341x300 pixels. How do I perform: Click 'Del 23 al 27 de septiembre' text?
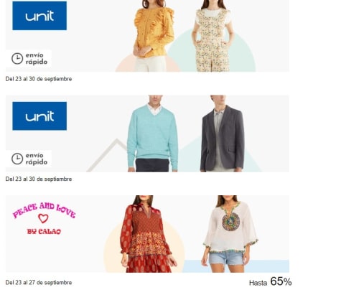(39, 283)
